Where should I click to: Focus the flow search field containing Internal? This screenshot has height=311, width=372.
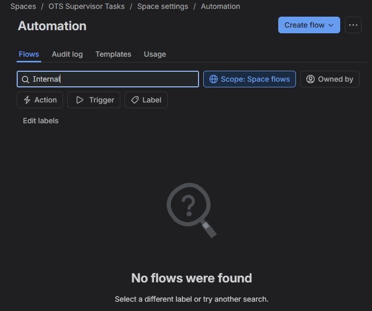108,79
